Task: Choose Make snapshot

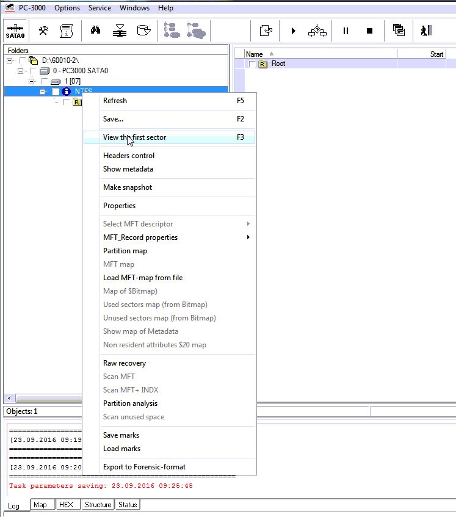Action: click(169, 187)
